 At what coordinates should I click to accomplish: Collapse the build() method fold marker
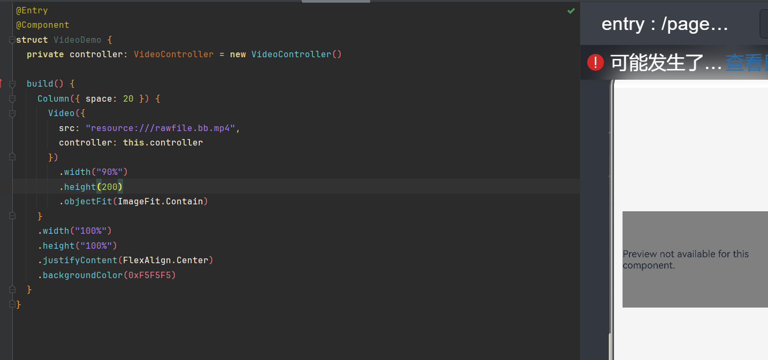click(x=12, y=84)
